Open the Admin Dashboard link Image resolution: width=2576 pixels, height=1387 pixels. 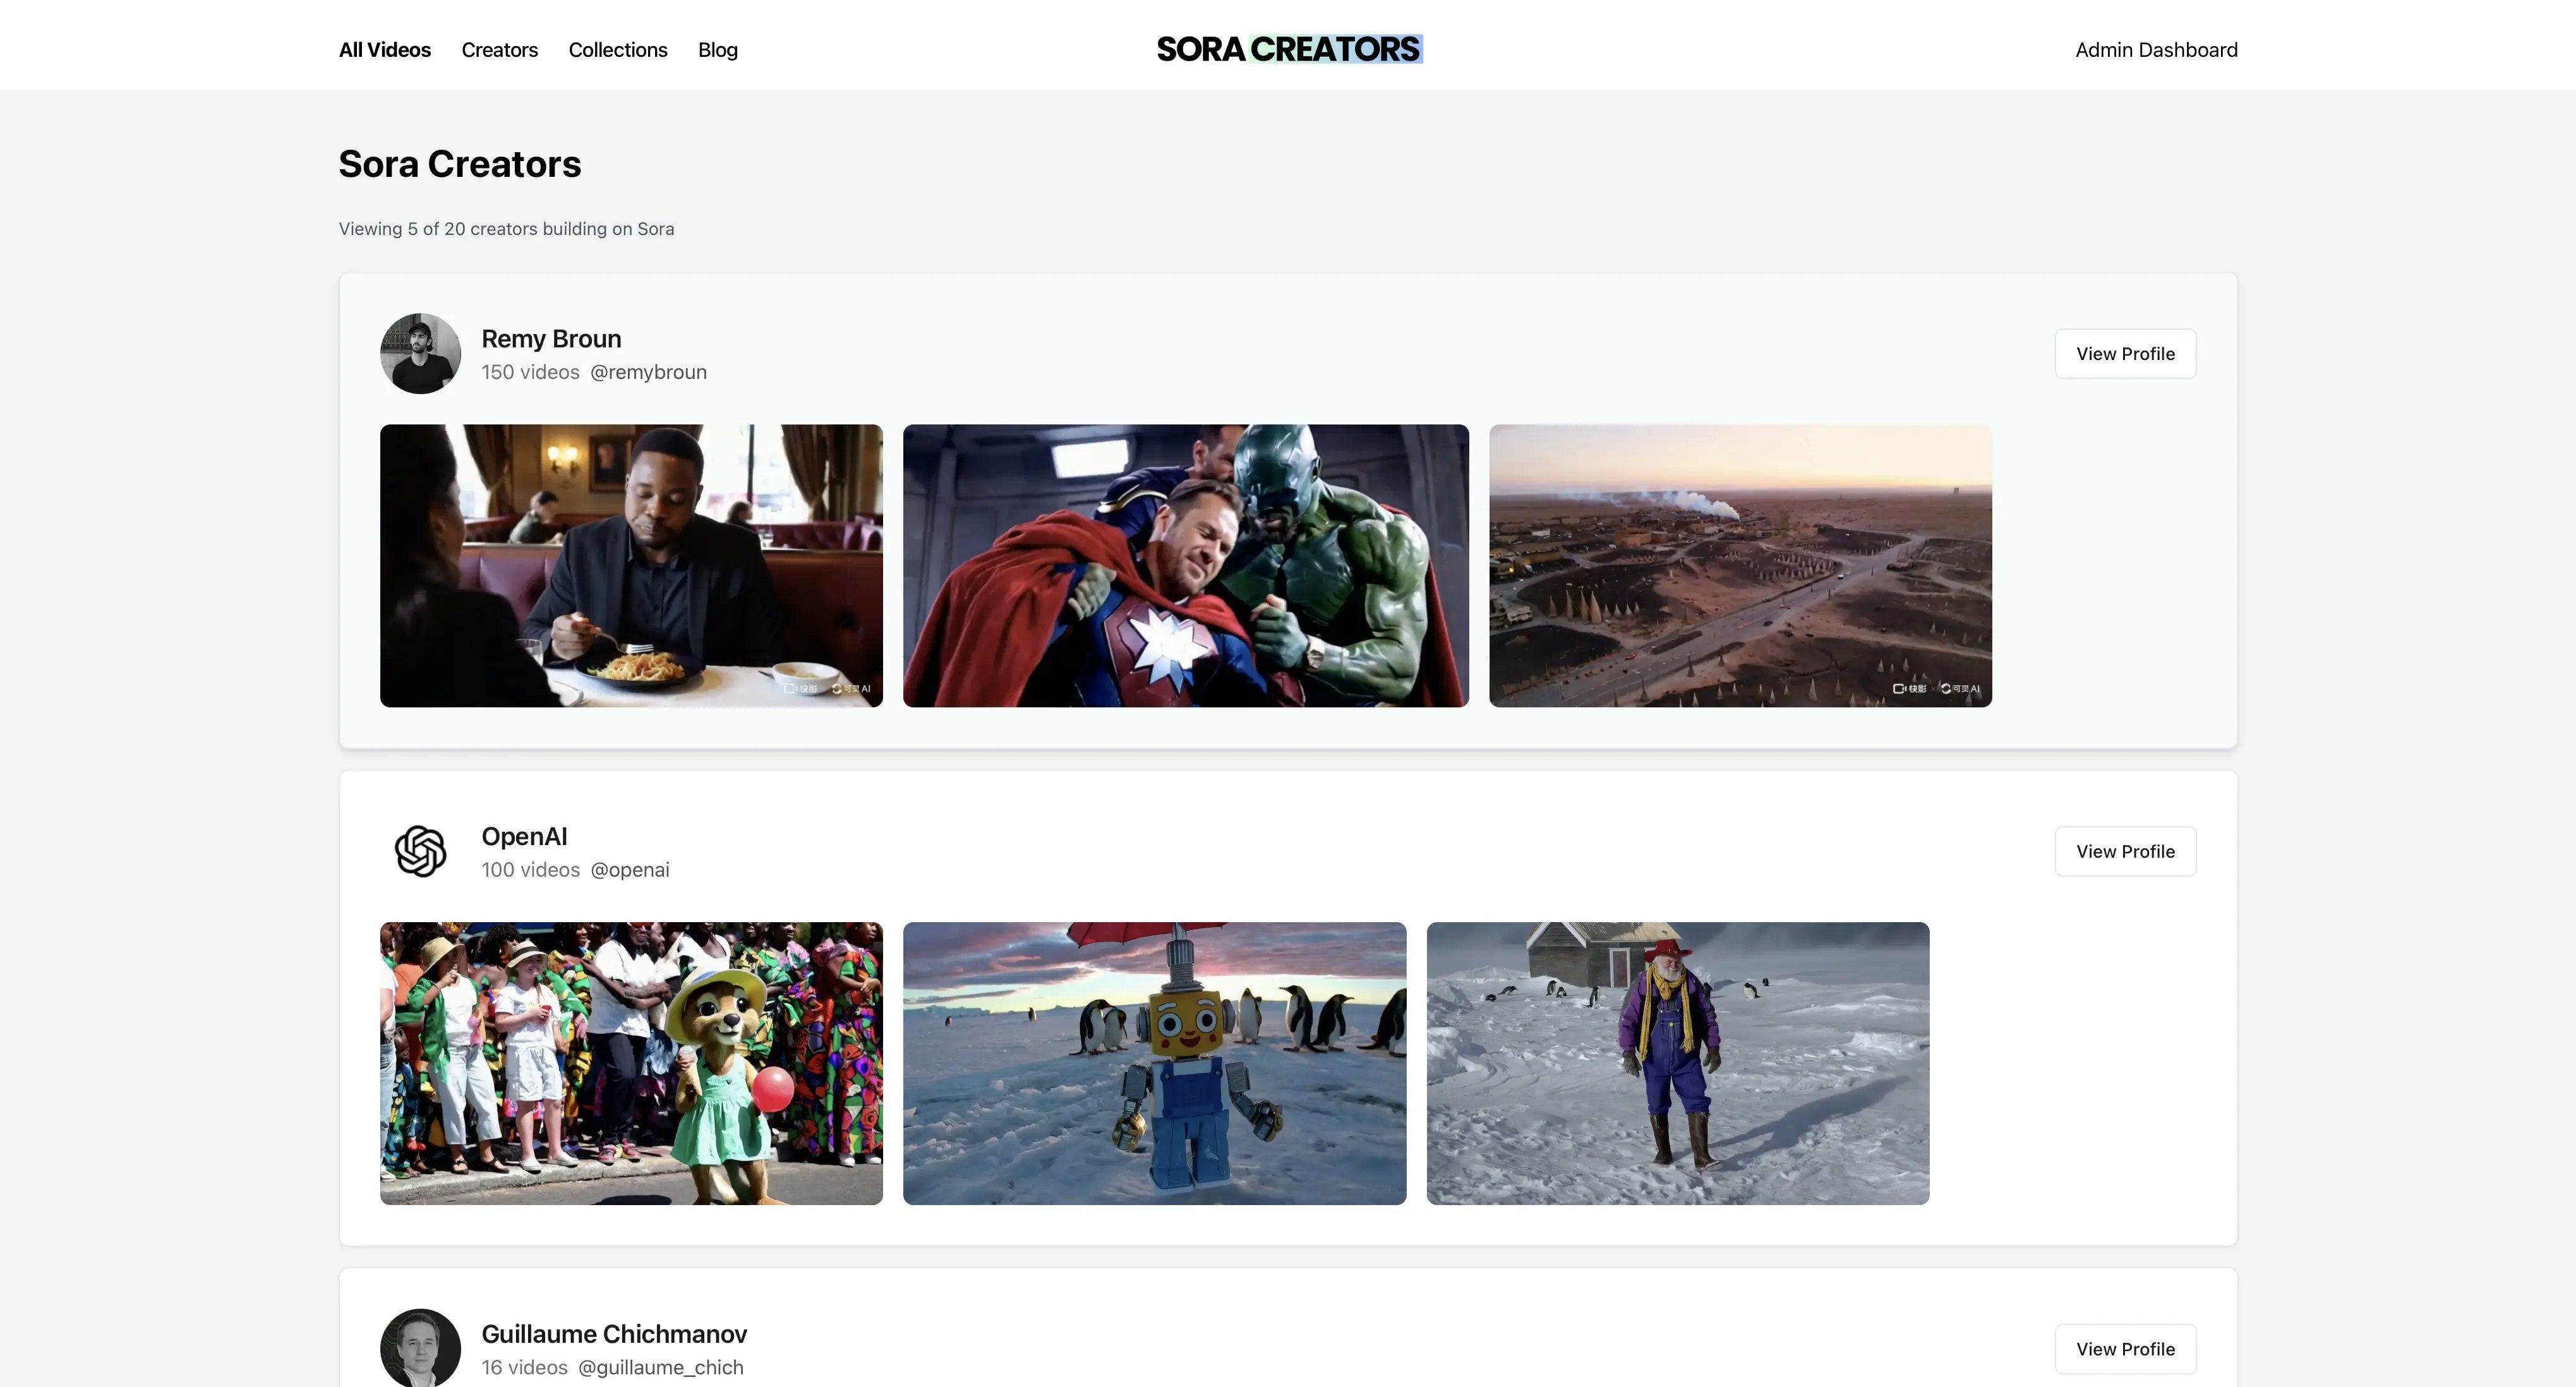point(2156,50)
